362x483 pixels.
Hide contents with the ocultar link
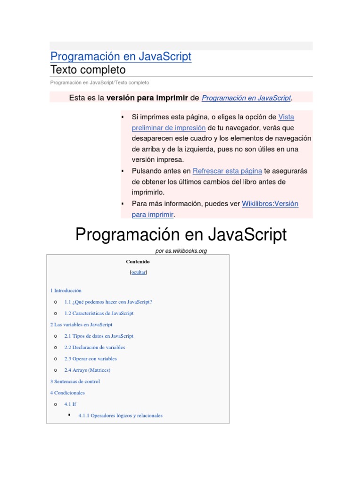(139, 272)
